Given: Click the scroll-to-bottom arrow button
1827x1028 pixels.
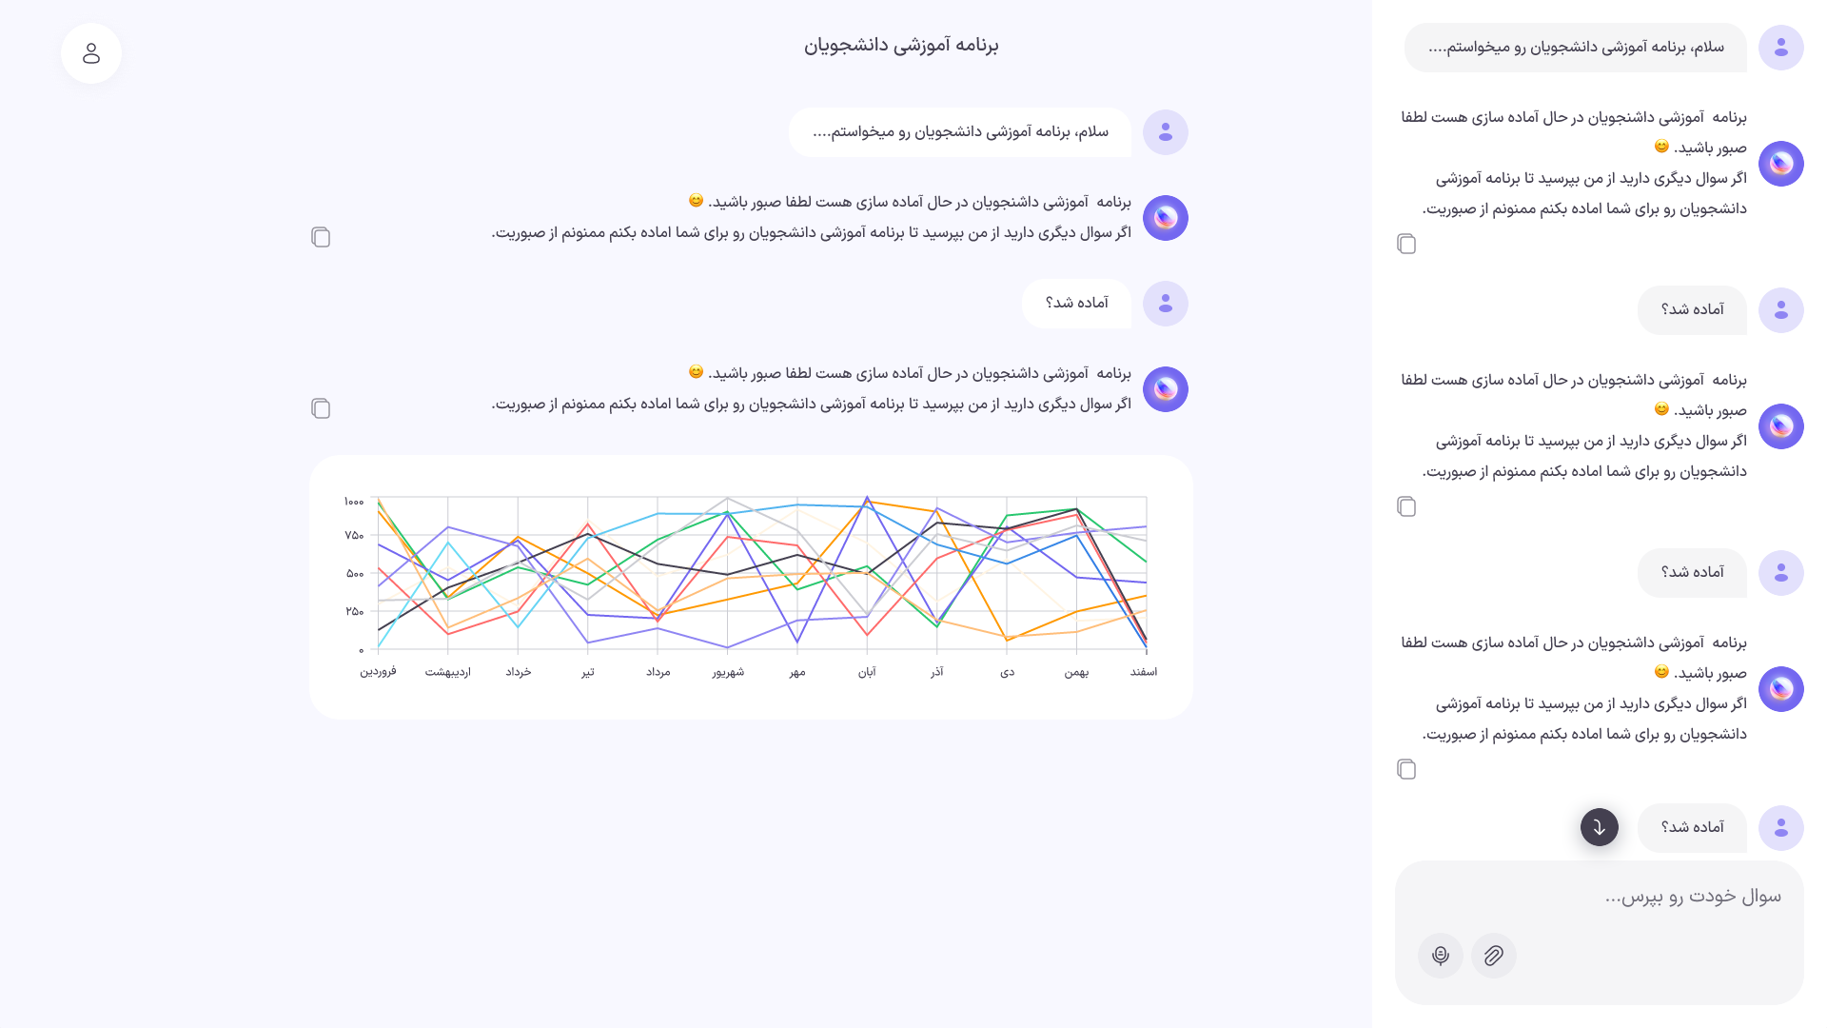Looking at the screenshot, I should click(x=1600, y=827).
